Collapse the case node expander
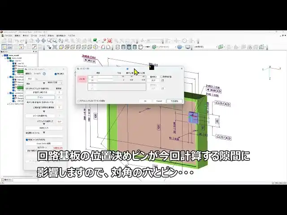This screenshot has width=287, height=215. click(8, 61)
